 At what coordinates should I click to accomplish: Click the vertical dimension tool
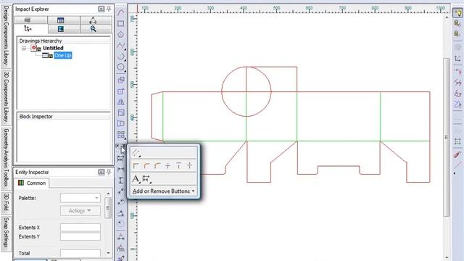pos(121,181)
